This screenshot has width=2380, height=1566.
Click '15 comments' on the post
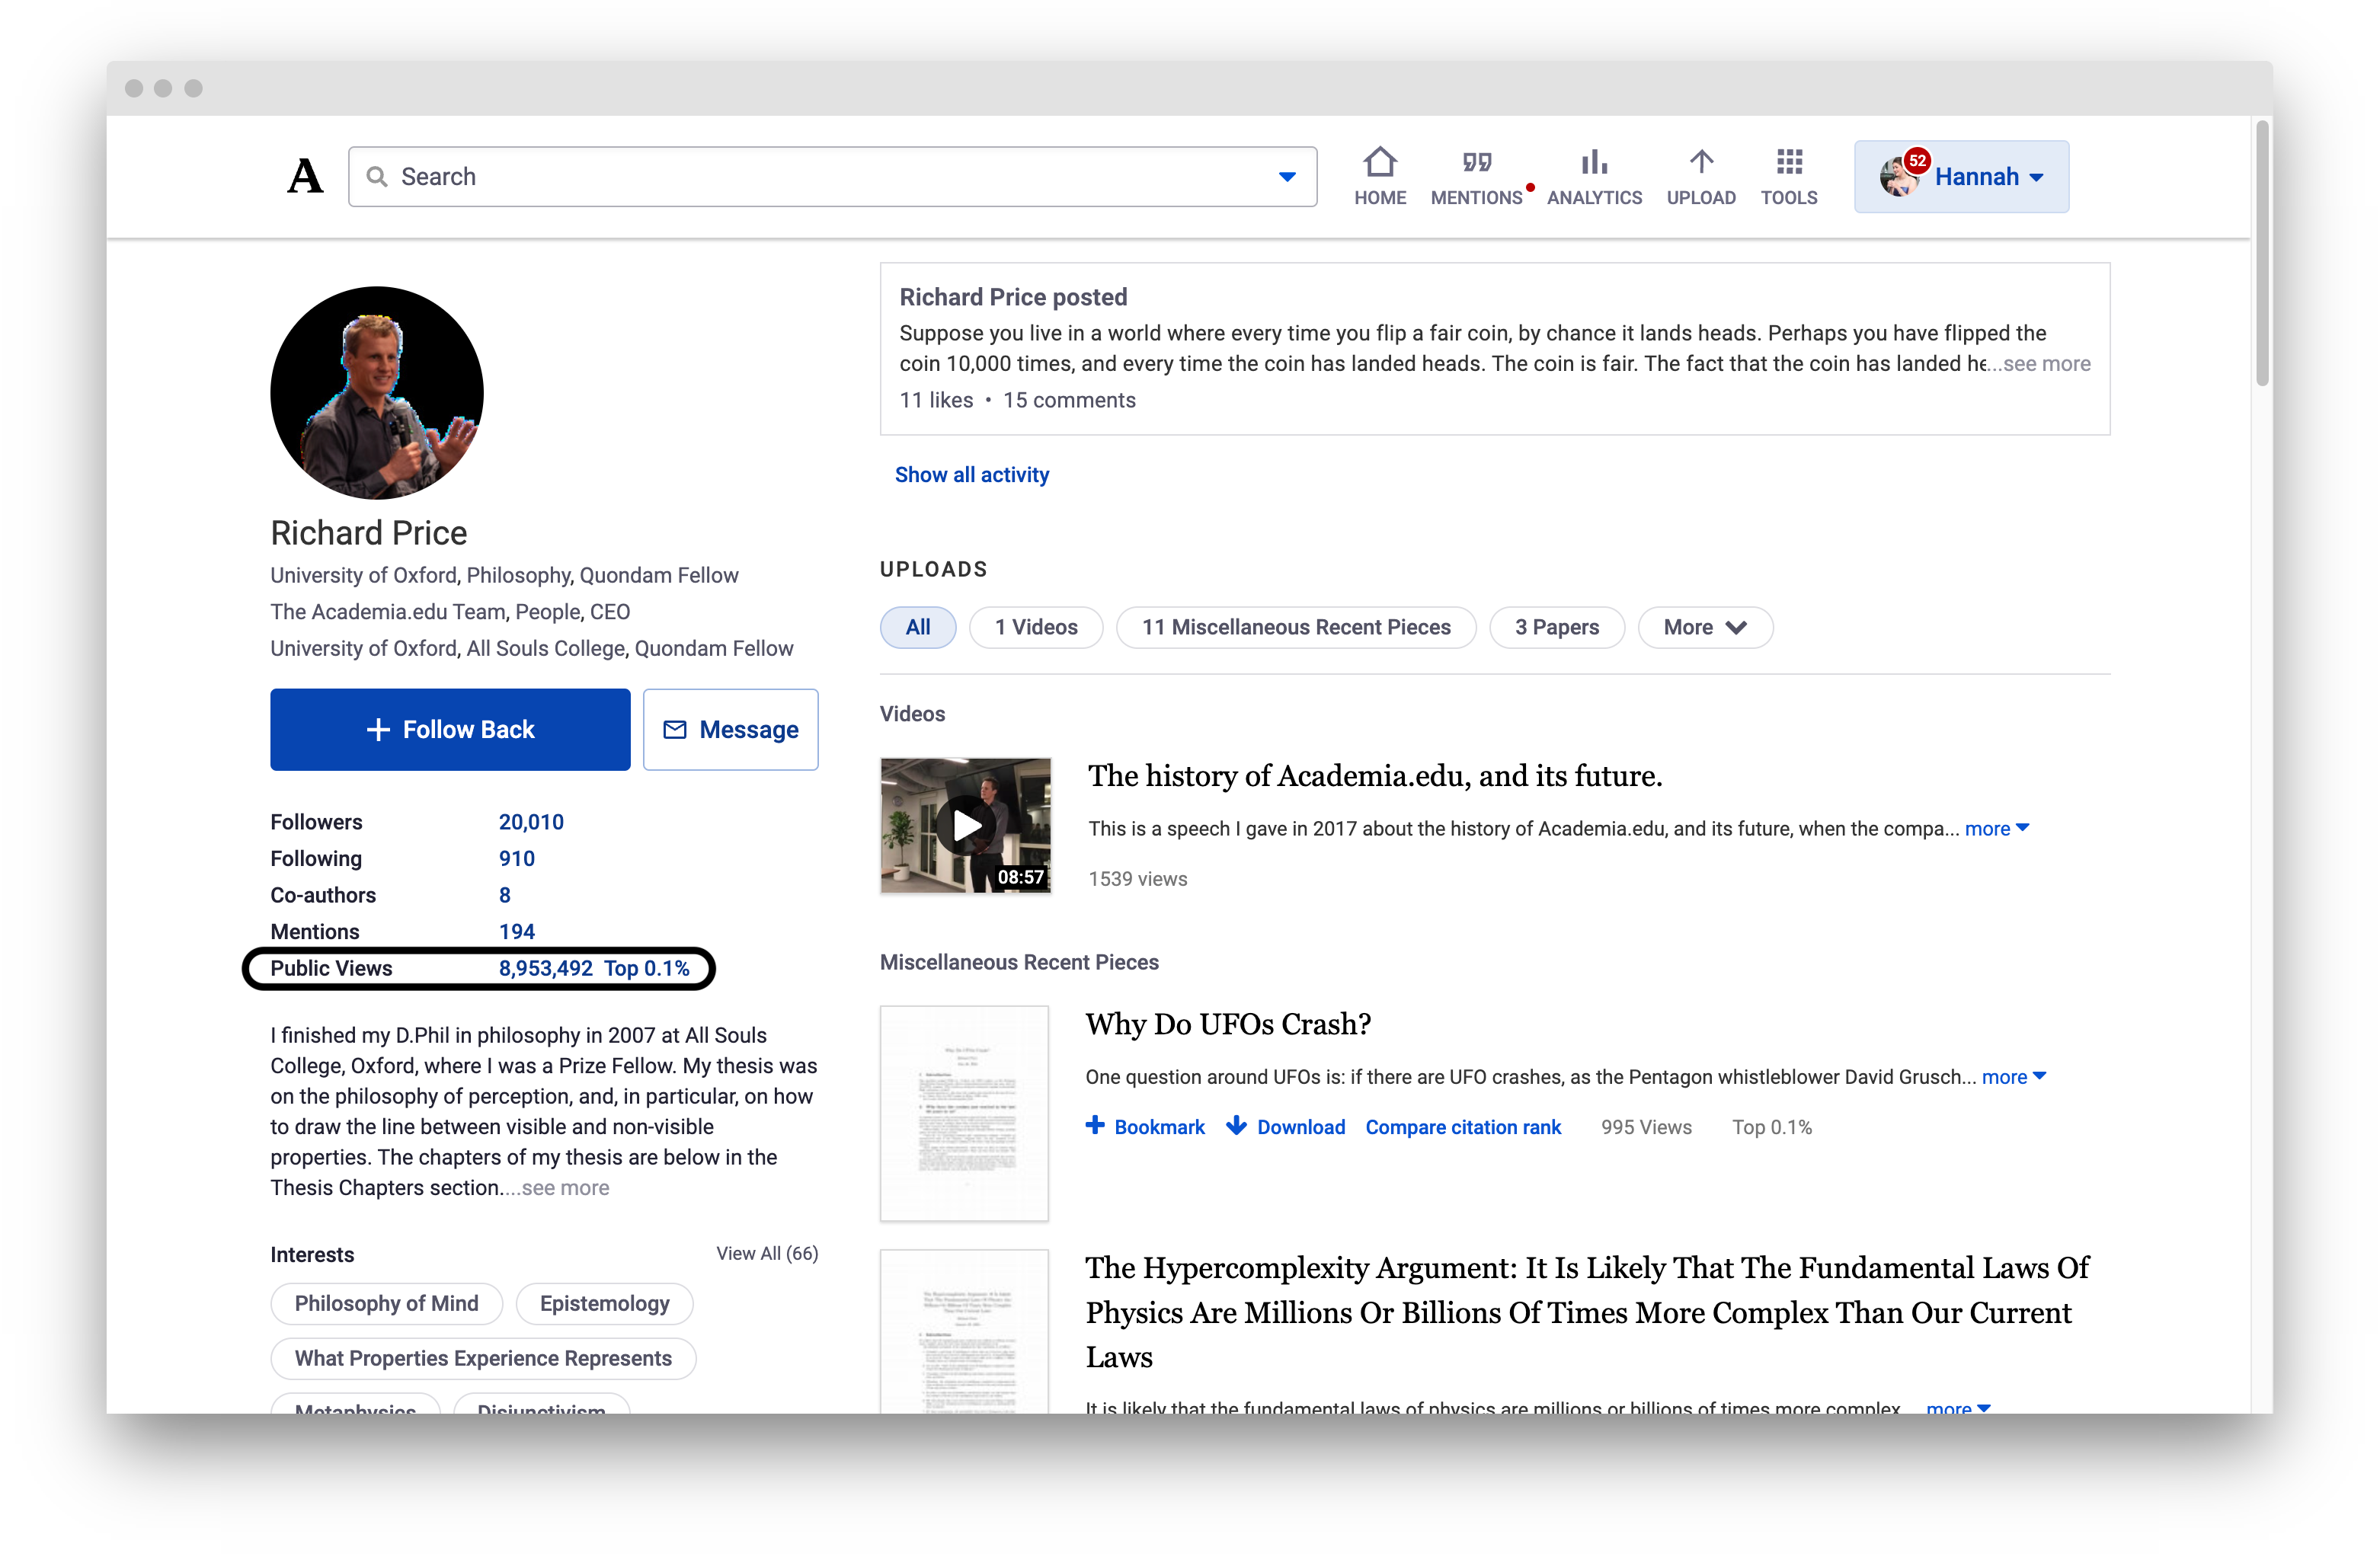coord(1069,401)
